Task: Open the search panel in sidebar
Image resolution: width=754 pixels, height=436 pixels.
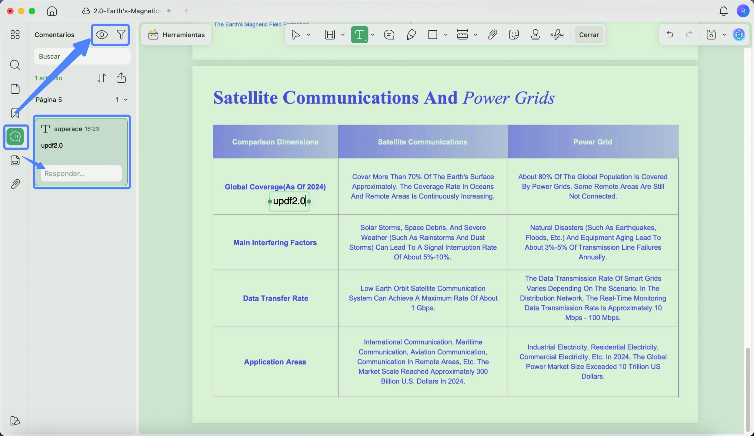Action: 15,65
